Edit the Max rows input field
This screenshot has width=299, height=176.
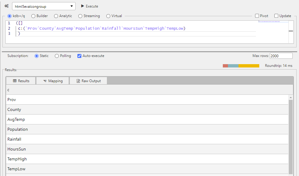tap(281, 55)
